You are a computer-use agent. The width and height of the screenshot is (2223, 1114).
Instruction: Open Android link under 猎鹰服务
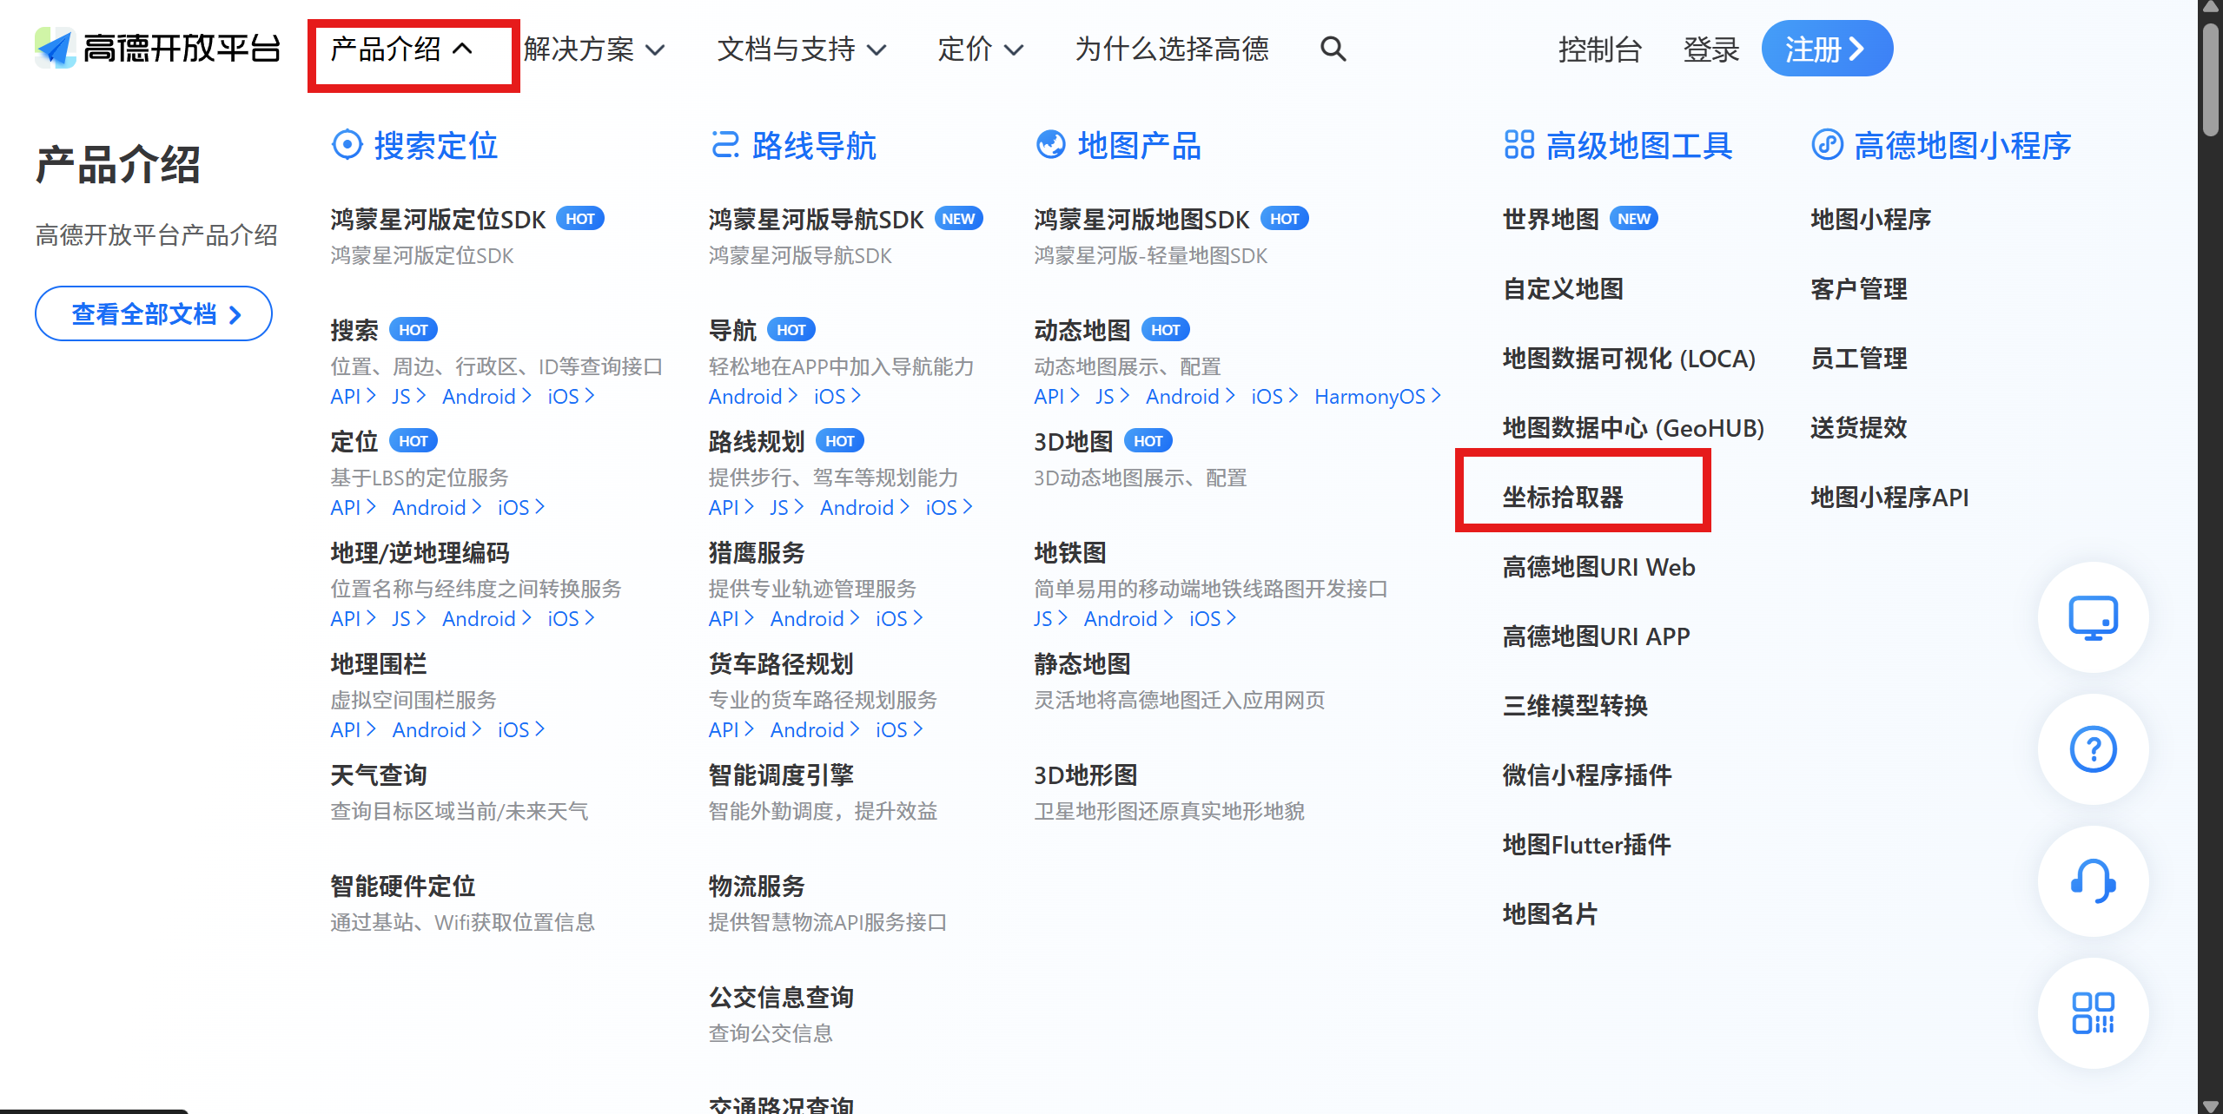point(814,619)
